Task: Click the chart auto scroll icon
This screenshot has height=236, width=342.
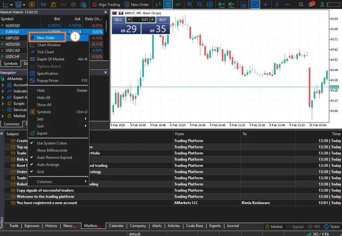Action: coord(221,4)
